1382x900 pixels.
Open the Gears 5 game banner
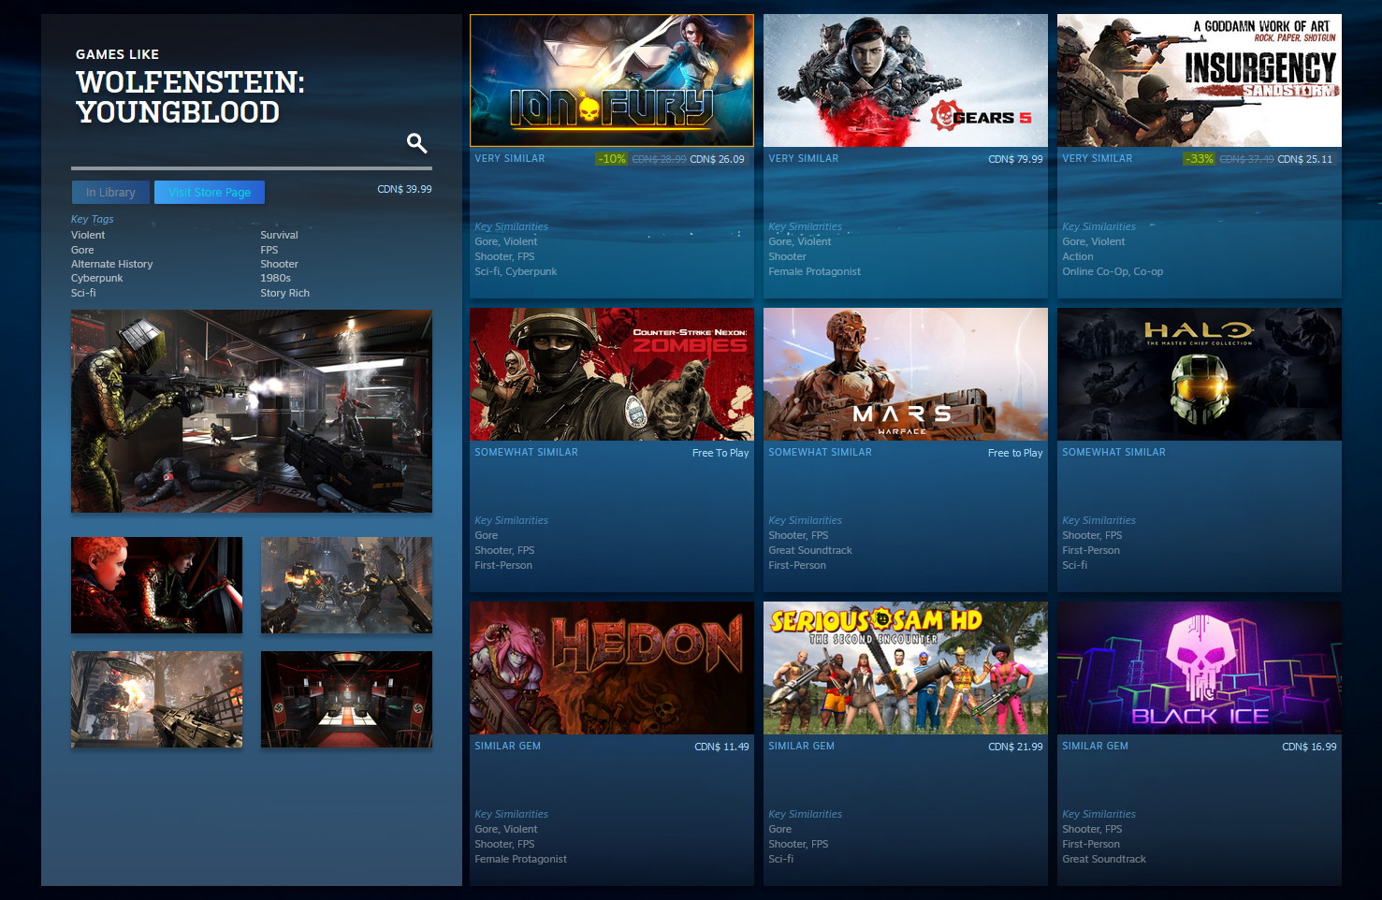tap(906, 80)
